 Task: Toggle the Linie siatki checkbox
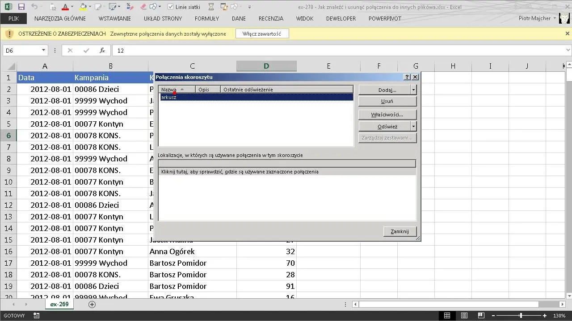(171, 7)
